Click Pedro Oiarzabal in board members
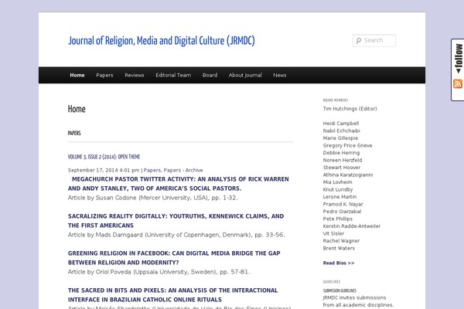464x309 pixels. coord(342,212)
